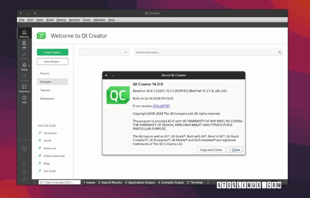Open the Projects mode wrench icon
Image resolution: width=310 pixels, height=198 pixels.
click(x=24, y=77)
